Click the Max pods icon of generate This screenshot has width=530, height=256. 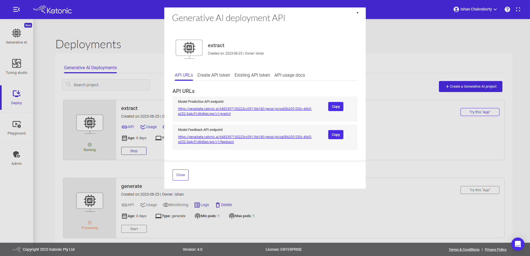[232, 216]
